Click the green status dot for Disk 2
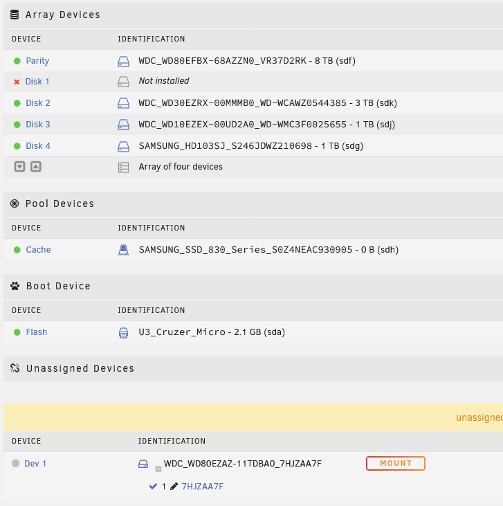503x506 pixels. click(x=17, y=103)
